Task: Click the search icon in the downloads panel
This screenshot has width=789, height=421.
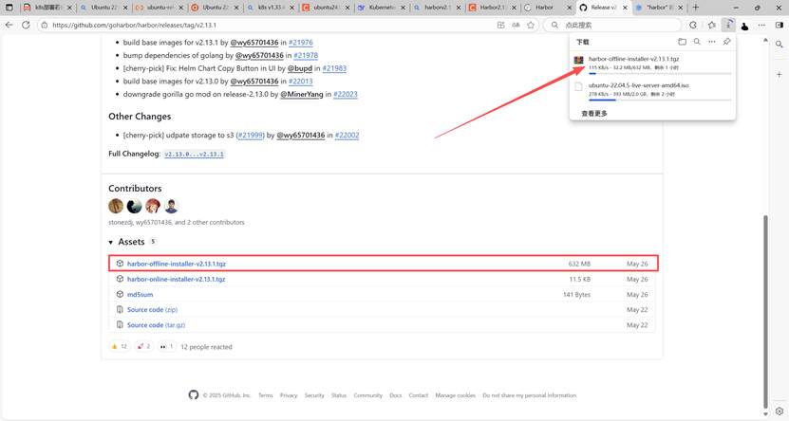Action: pos(697,42)
